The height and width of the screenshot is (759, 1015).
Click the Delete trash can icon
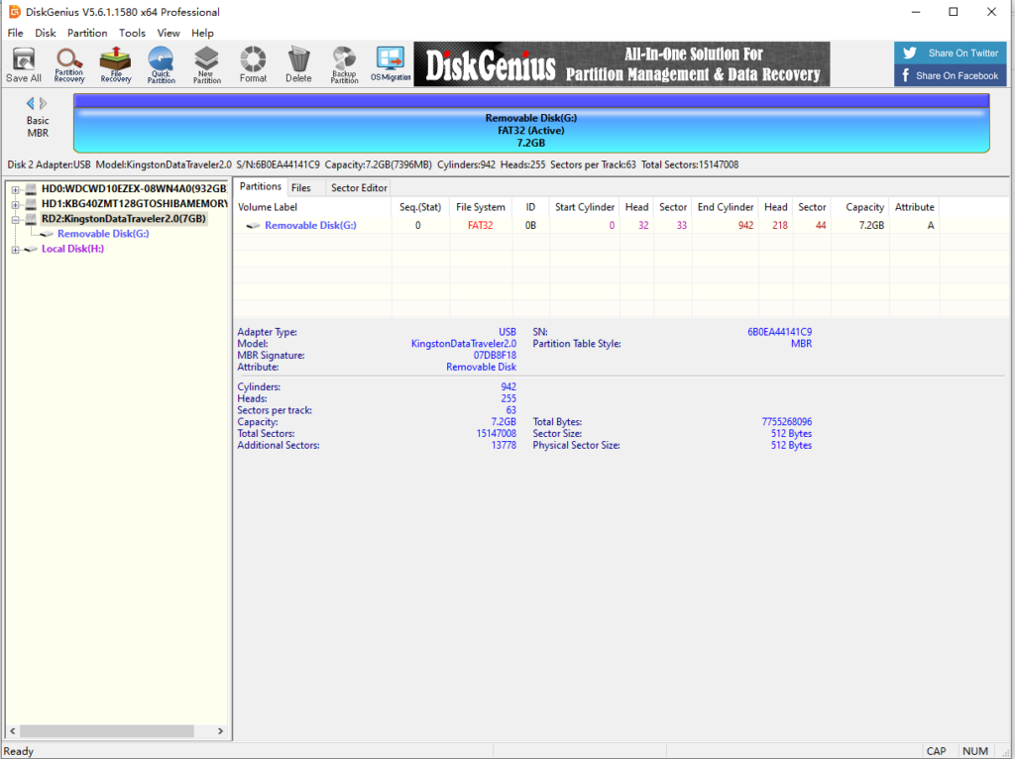(x=298, y=64)
